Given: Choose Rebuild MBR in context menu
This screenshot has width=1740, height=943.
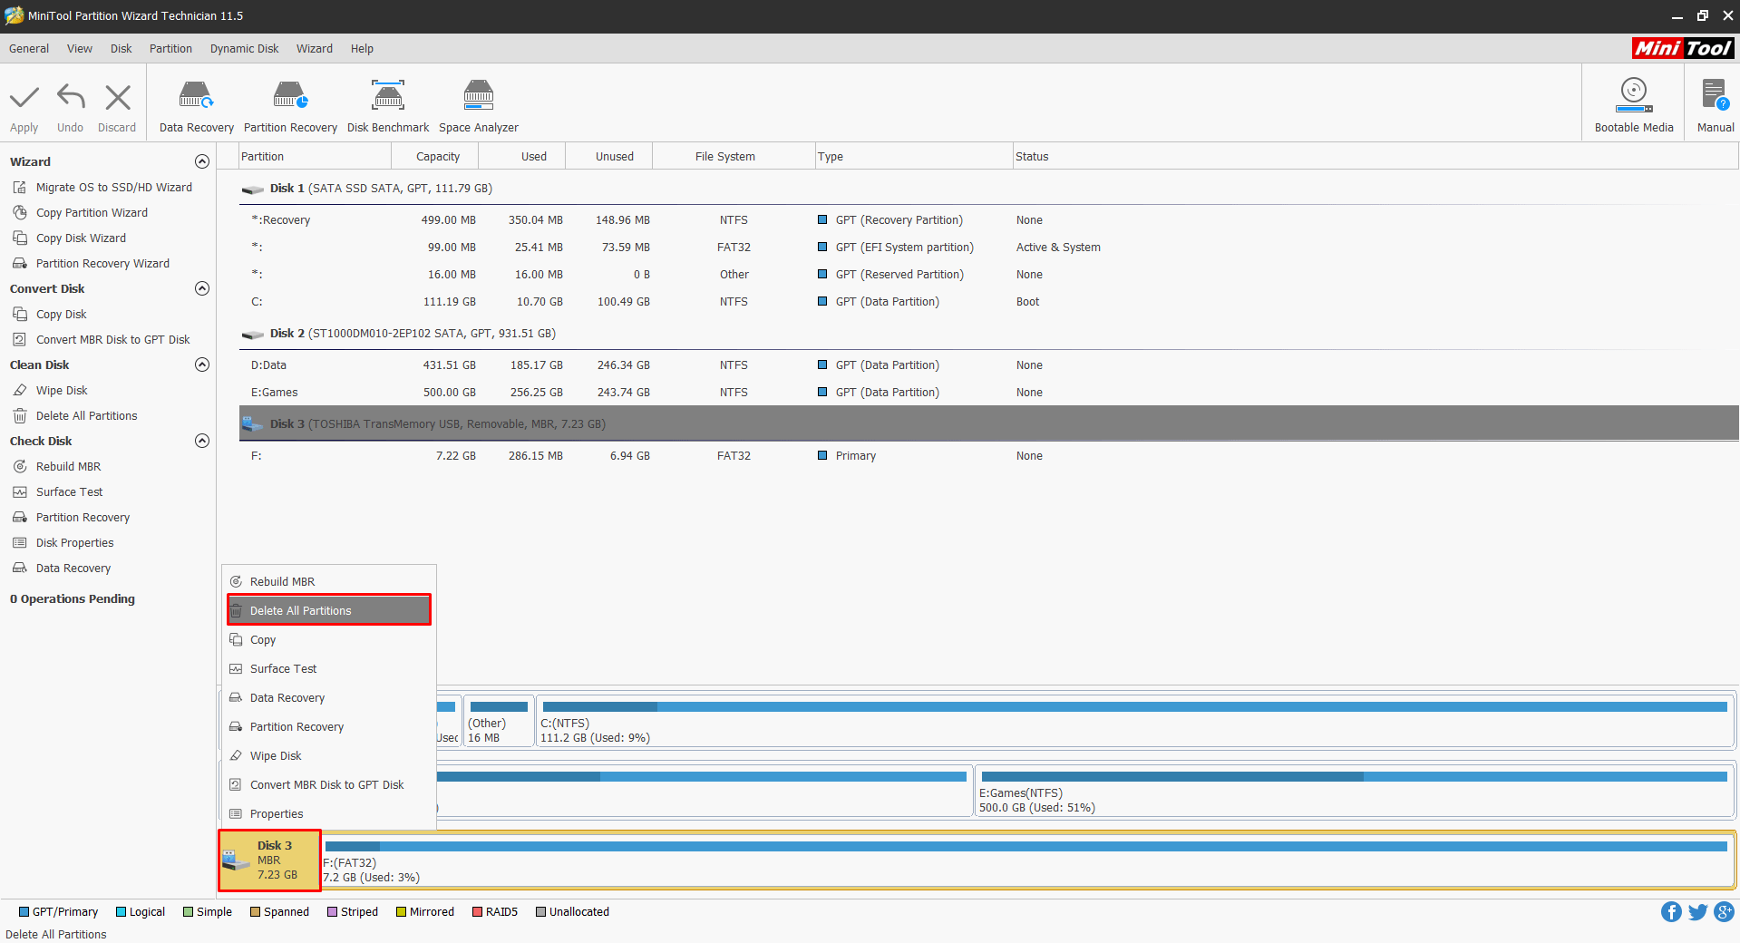Looking at the screenshot, I should [x=329, y=582].
